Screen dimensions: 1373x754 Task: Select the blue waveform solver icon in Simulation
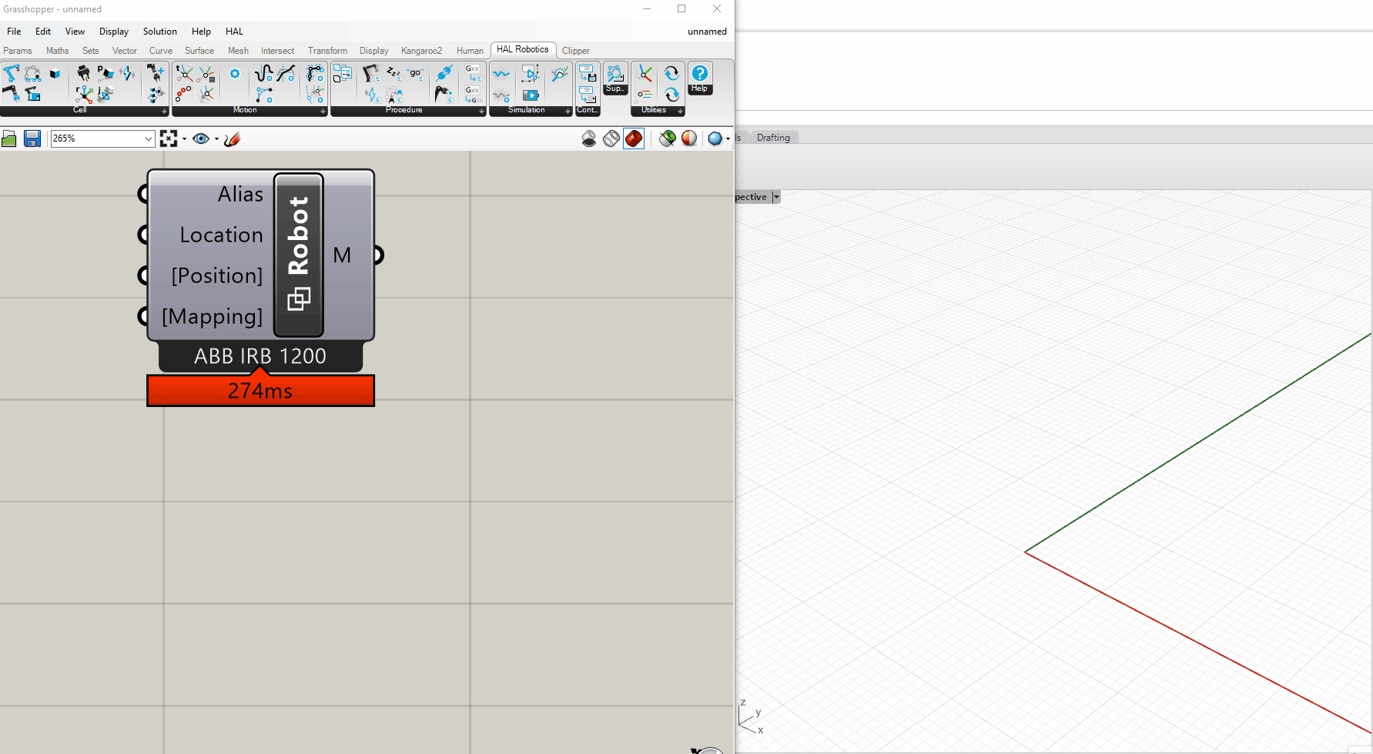pyautogui.click(x=501, y=74)
